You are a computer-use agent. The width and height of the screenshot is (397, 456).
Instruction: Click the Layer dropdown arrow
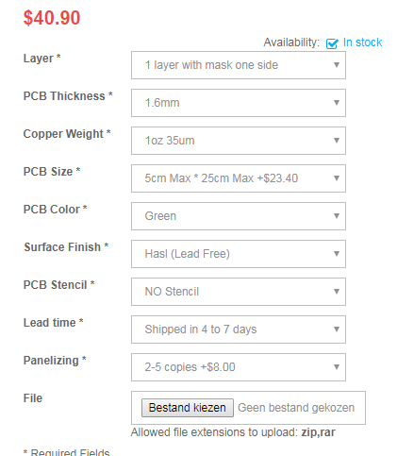tap(337, 65)
